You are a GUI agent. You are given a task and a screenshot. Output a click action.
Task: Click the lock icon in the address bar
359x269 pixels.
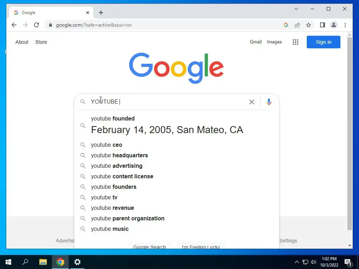point(50,25)
